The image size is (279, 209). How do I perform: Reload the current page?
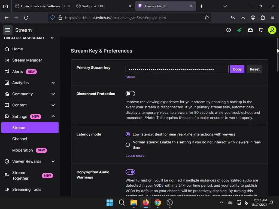point(26,18)
